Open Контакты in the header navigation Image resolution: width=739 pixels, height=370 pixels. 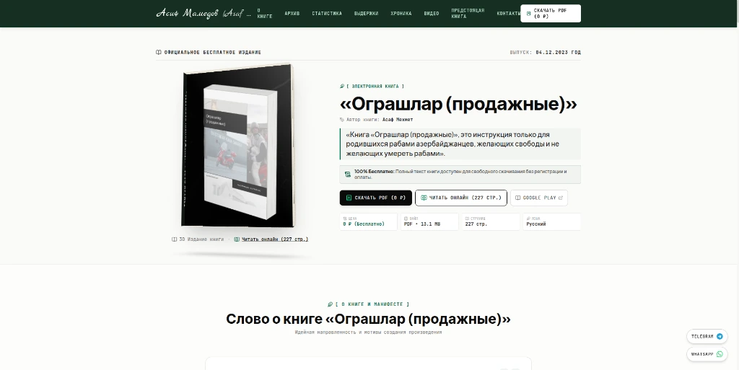click(509, 14)
